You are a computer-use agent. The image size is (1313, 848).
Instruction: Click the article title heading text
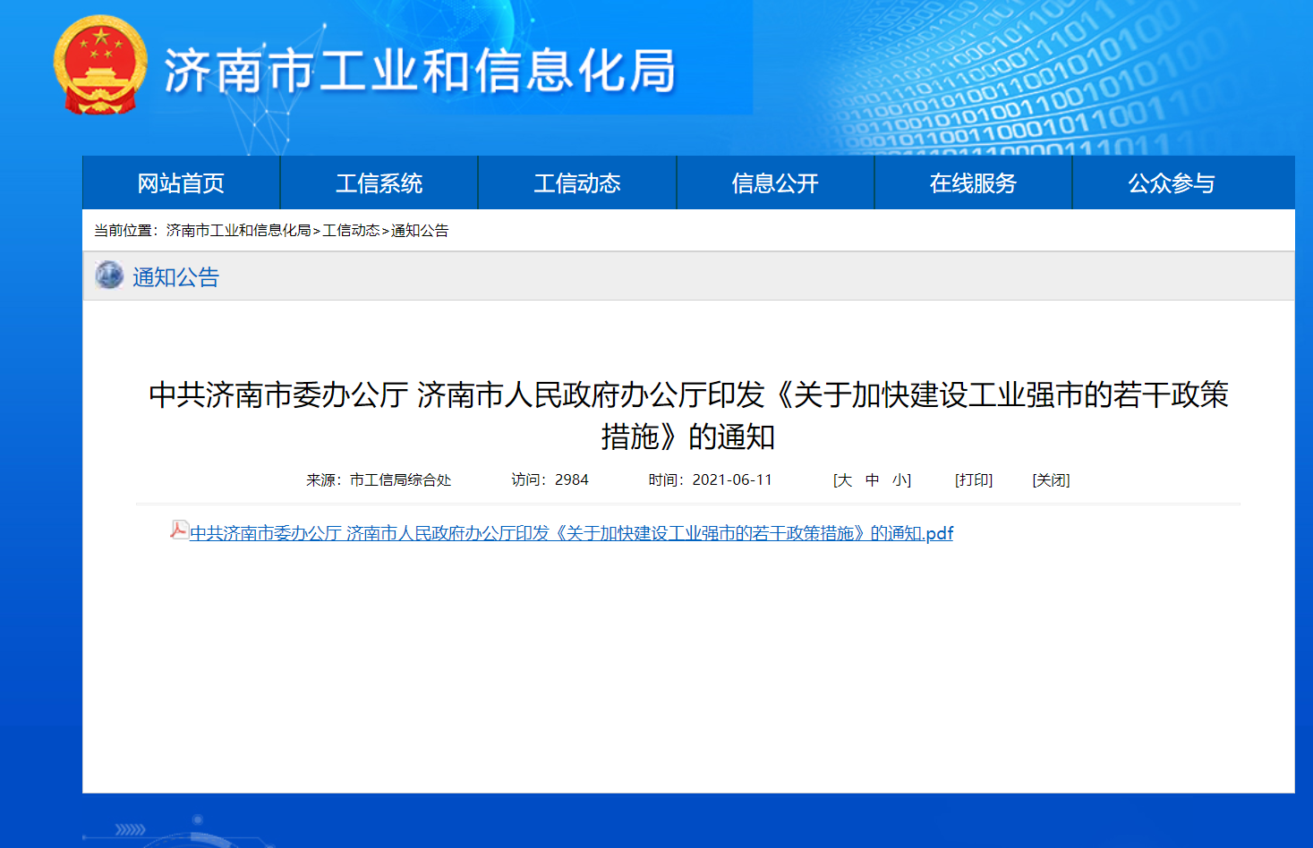click(691, 414)
